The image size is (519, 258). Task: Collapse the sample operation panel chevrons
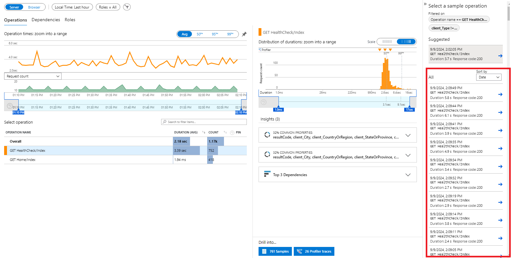click(425, 4)
